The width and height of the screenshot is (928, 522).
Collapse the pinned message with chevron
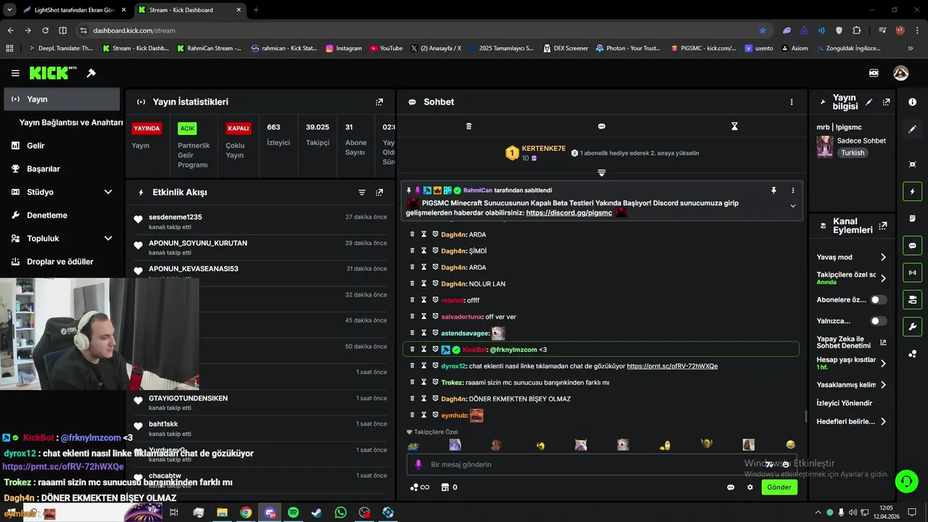point(792,206)
